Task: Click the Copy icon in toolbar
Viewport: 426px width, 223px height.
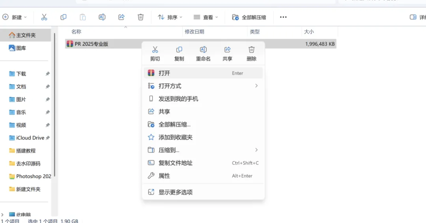Action: coord(63,17)
